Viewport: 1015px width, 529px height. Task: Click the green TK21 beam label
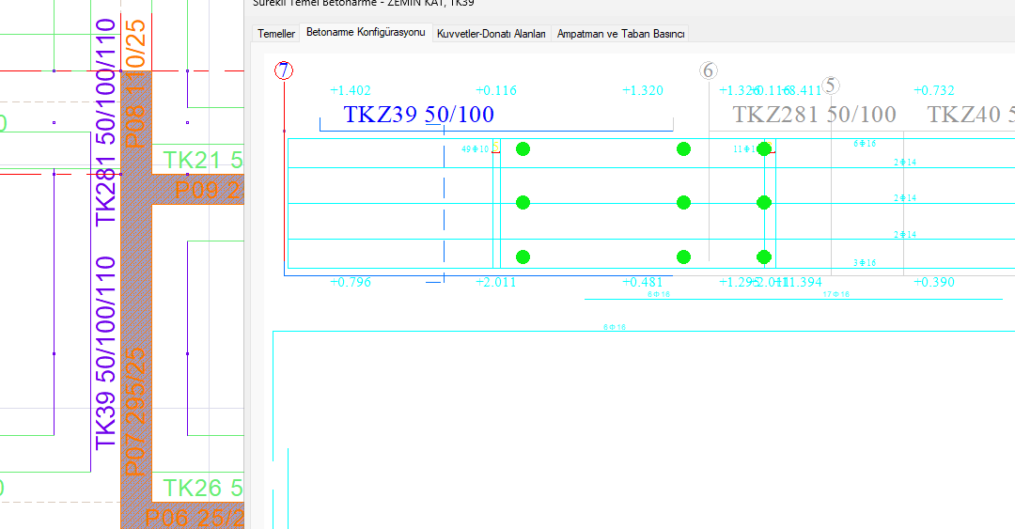click(x=203, y=160)
